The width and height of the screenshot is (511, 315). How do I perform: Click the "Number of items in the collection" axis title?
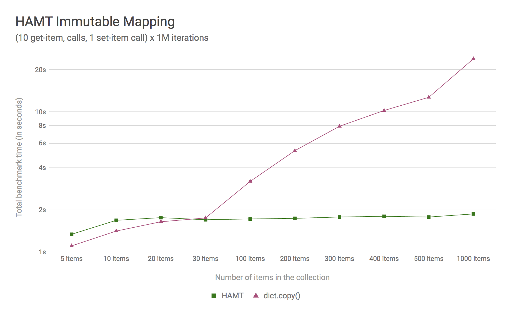[x=272, y=277]
